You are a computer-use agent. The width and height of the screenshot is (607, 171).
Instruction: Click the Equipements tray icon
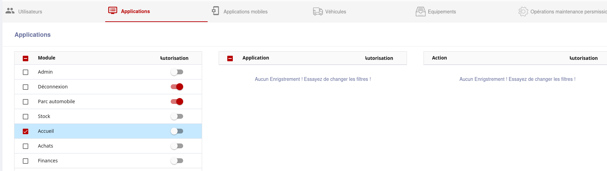pyautogui.click(x=420, y=11)
